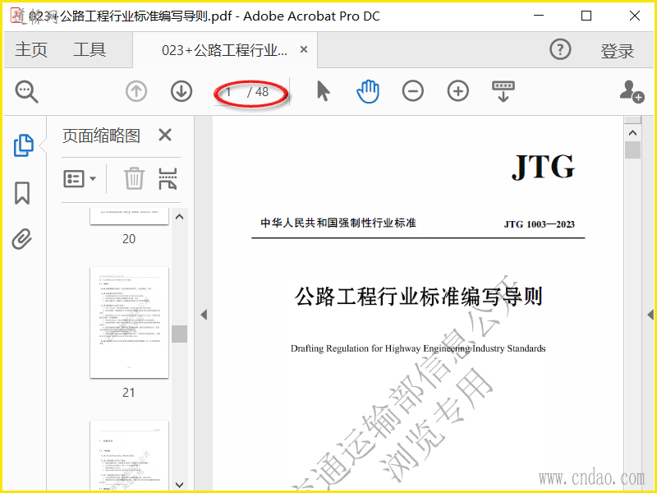
Task: Select the page 21 thumbnail
Action: click(x=129, y=322)
